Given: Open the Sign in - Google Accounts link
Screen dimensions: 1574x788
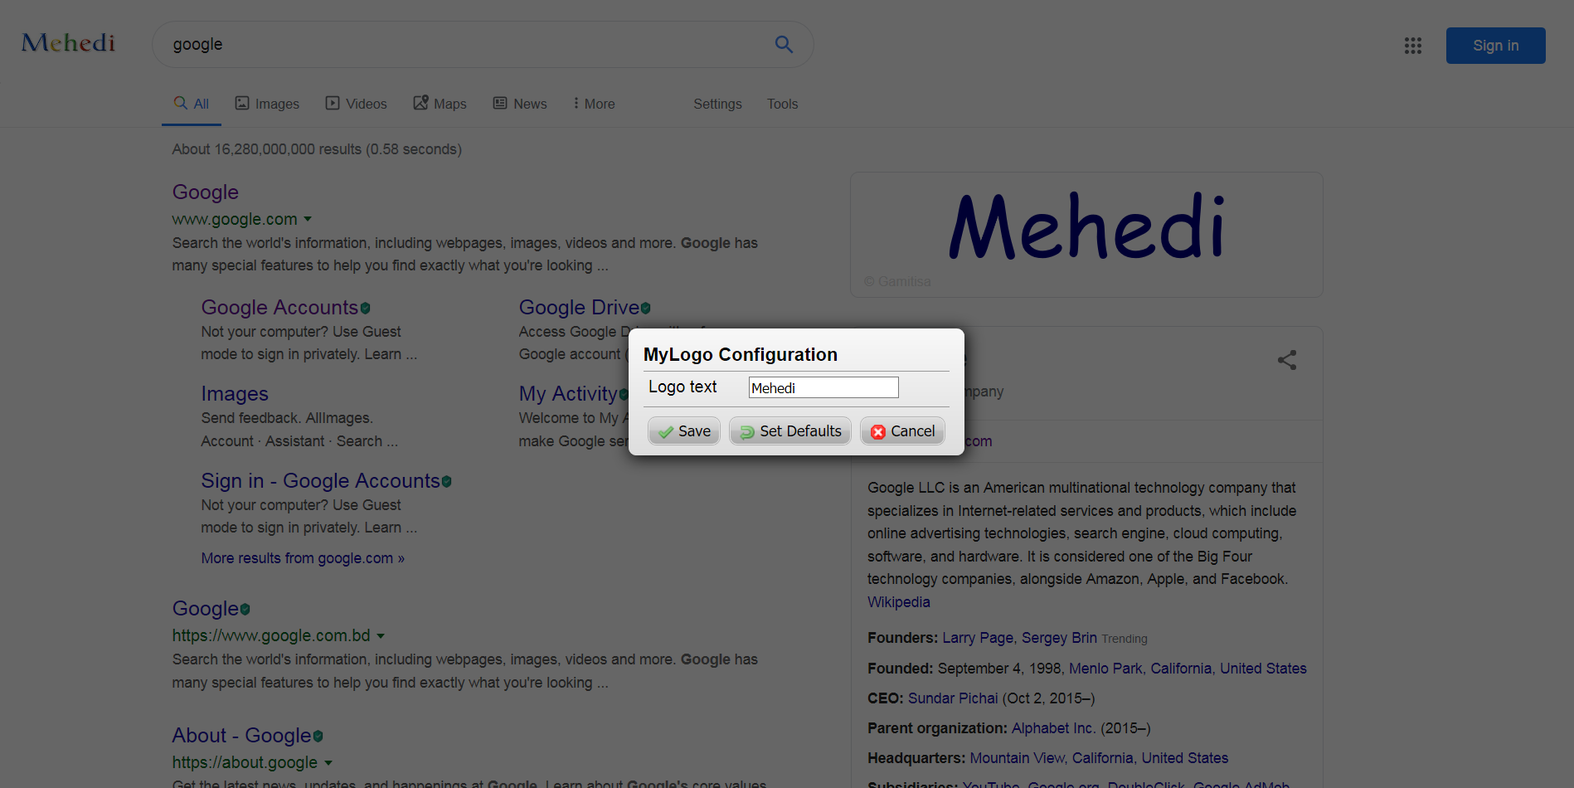Looking at the screenshot, I should [x=320, y=481].
